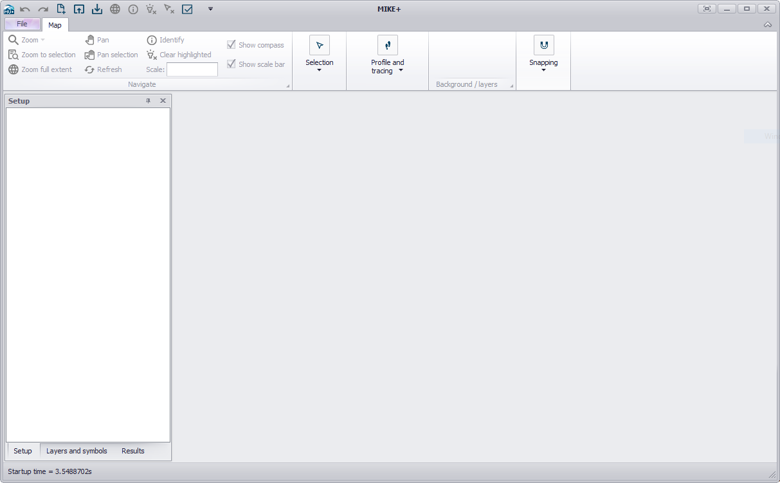Click Clear highlighted in the Navigate group
780x483 pixels.
click(x=179, y=55)
